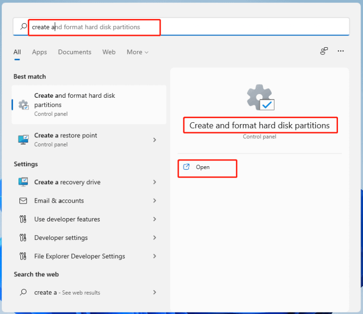Switch to the Documents filter tab
This screenshot has width=363, height=314.
tap(75, 52)
